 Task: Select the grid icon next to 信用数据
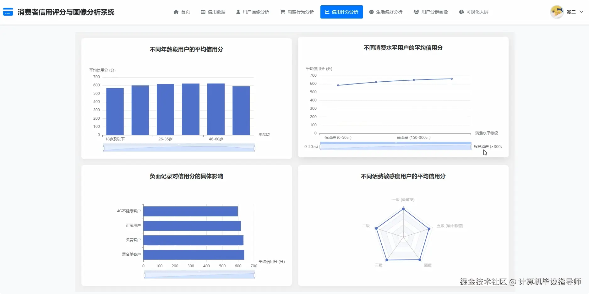[x=203, y=12]
